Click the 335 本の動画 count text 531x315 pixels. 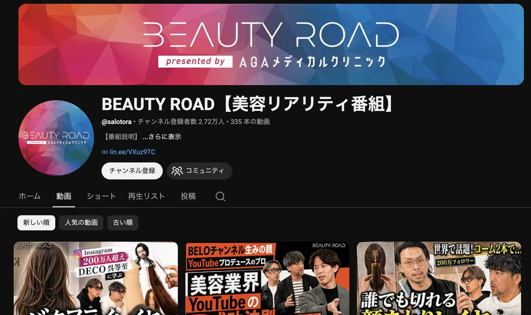[250, 122]
